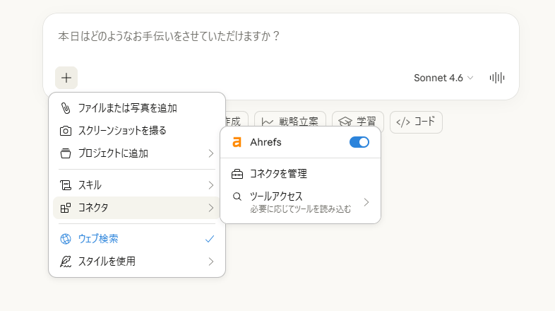Click the plus attachment button
555x311 pixels.
pyautogui.click(x=66, y=78)
